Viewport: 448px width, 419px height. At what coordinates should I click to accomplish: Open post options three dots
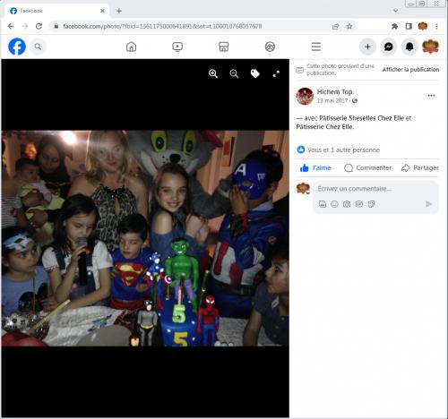click(x=431, y=96)
